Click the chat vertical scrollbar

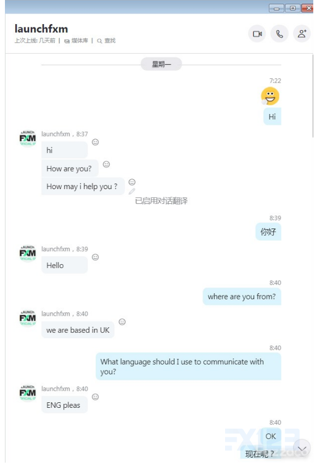(x=312, y=95)
